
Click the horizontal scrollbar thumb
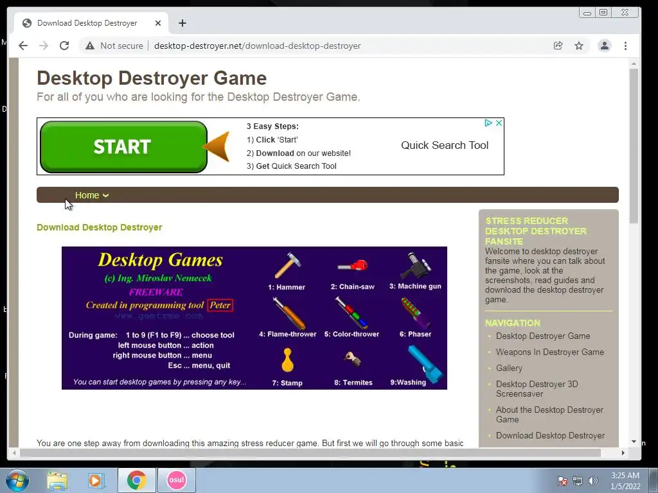[310, 453]
